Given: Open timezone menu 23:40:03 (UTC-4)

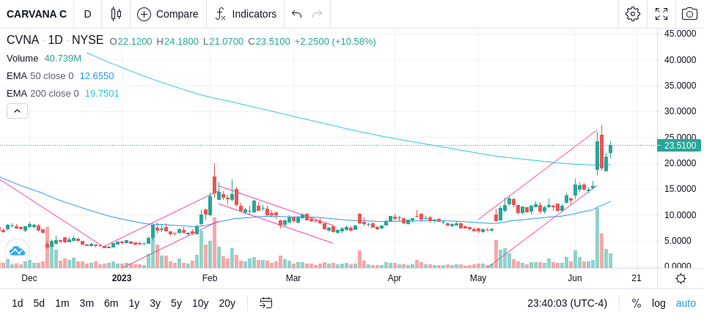Looking at the screenshot, I should point(567,303).
